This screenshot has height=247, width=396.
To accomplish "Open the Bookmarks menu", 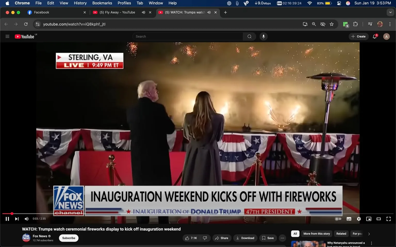I will (102, 3).
